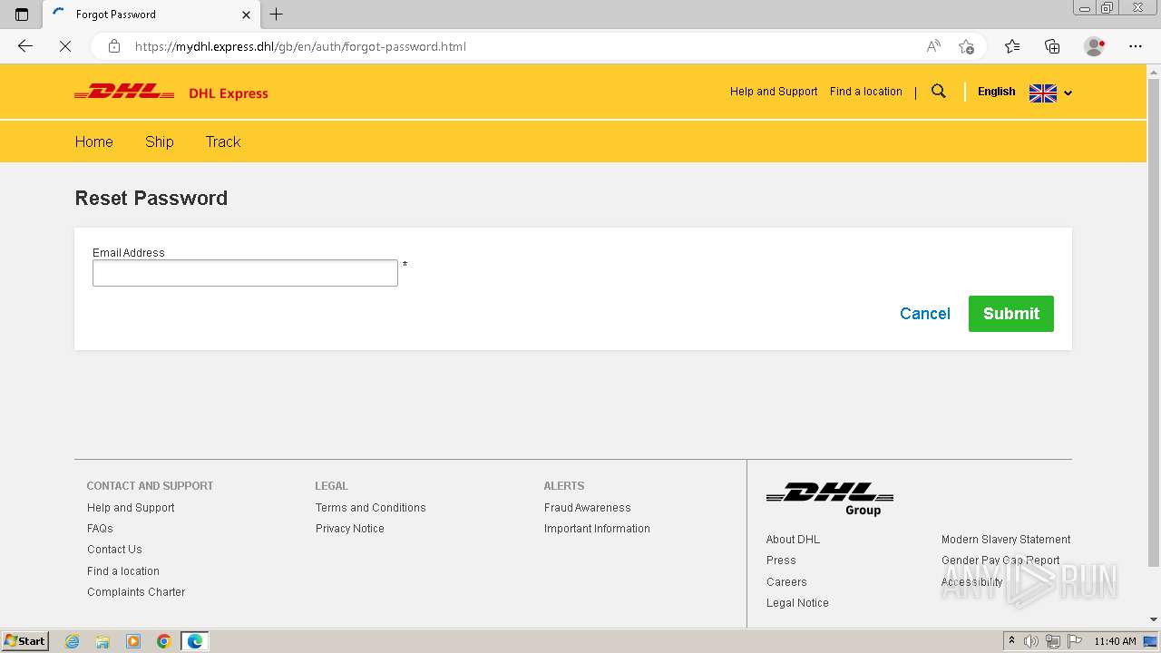Open Edge Settings and more menu
Viewport: 1161px width, 653px height.
[1136, 46]
